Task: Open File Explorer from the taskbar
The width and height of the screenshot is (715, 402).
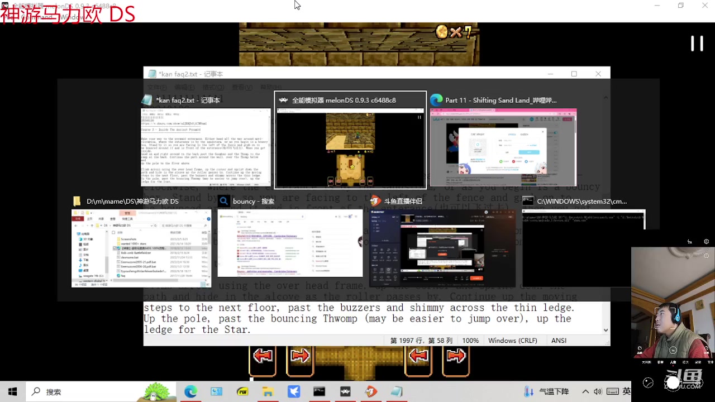Action: pos(268,391)
